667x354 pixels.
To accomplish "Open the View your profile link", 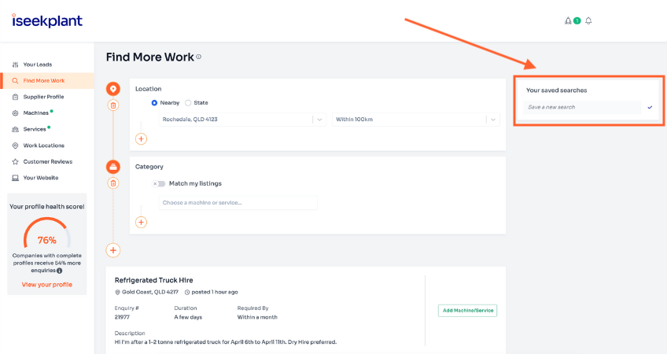I will point(46,285).
